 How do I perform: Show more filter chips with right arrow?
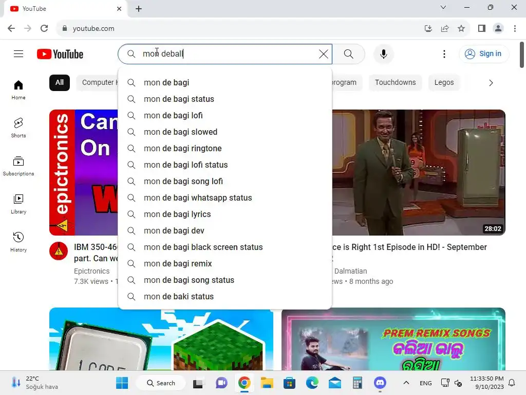pyautogui.click(x=491, y=83)
